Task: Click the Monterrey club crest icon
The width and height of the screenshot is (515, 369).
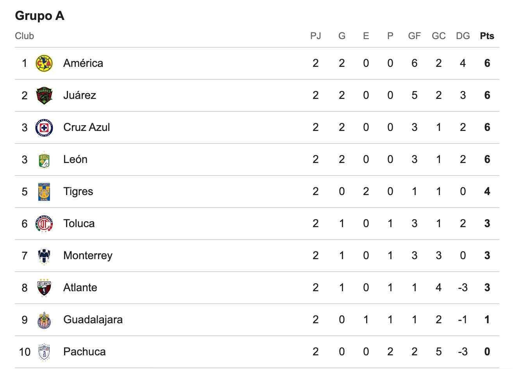Action: (44, 256)
